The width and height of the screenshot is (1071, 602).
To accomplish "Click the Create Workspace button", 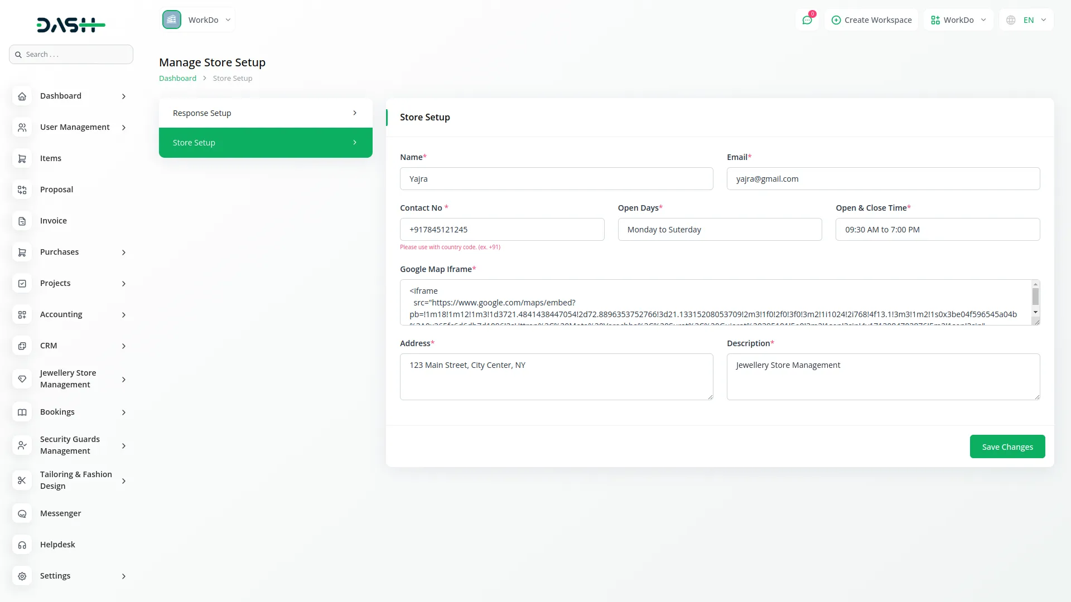I will coord(871,20).
